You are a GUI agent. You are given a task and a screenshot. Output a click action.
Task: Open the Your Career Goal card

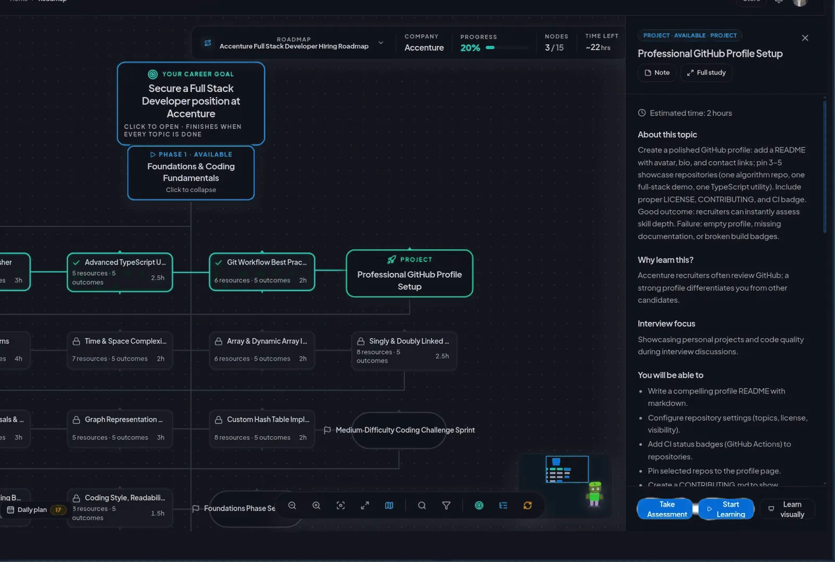tap(191, 103)
